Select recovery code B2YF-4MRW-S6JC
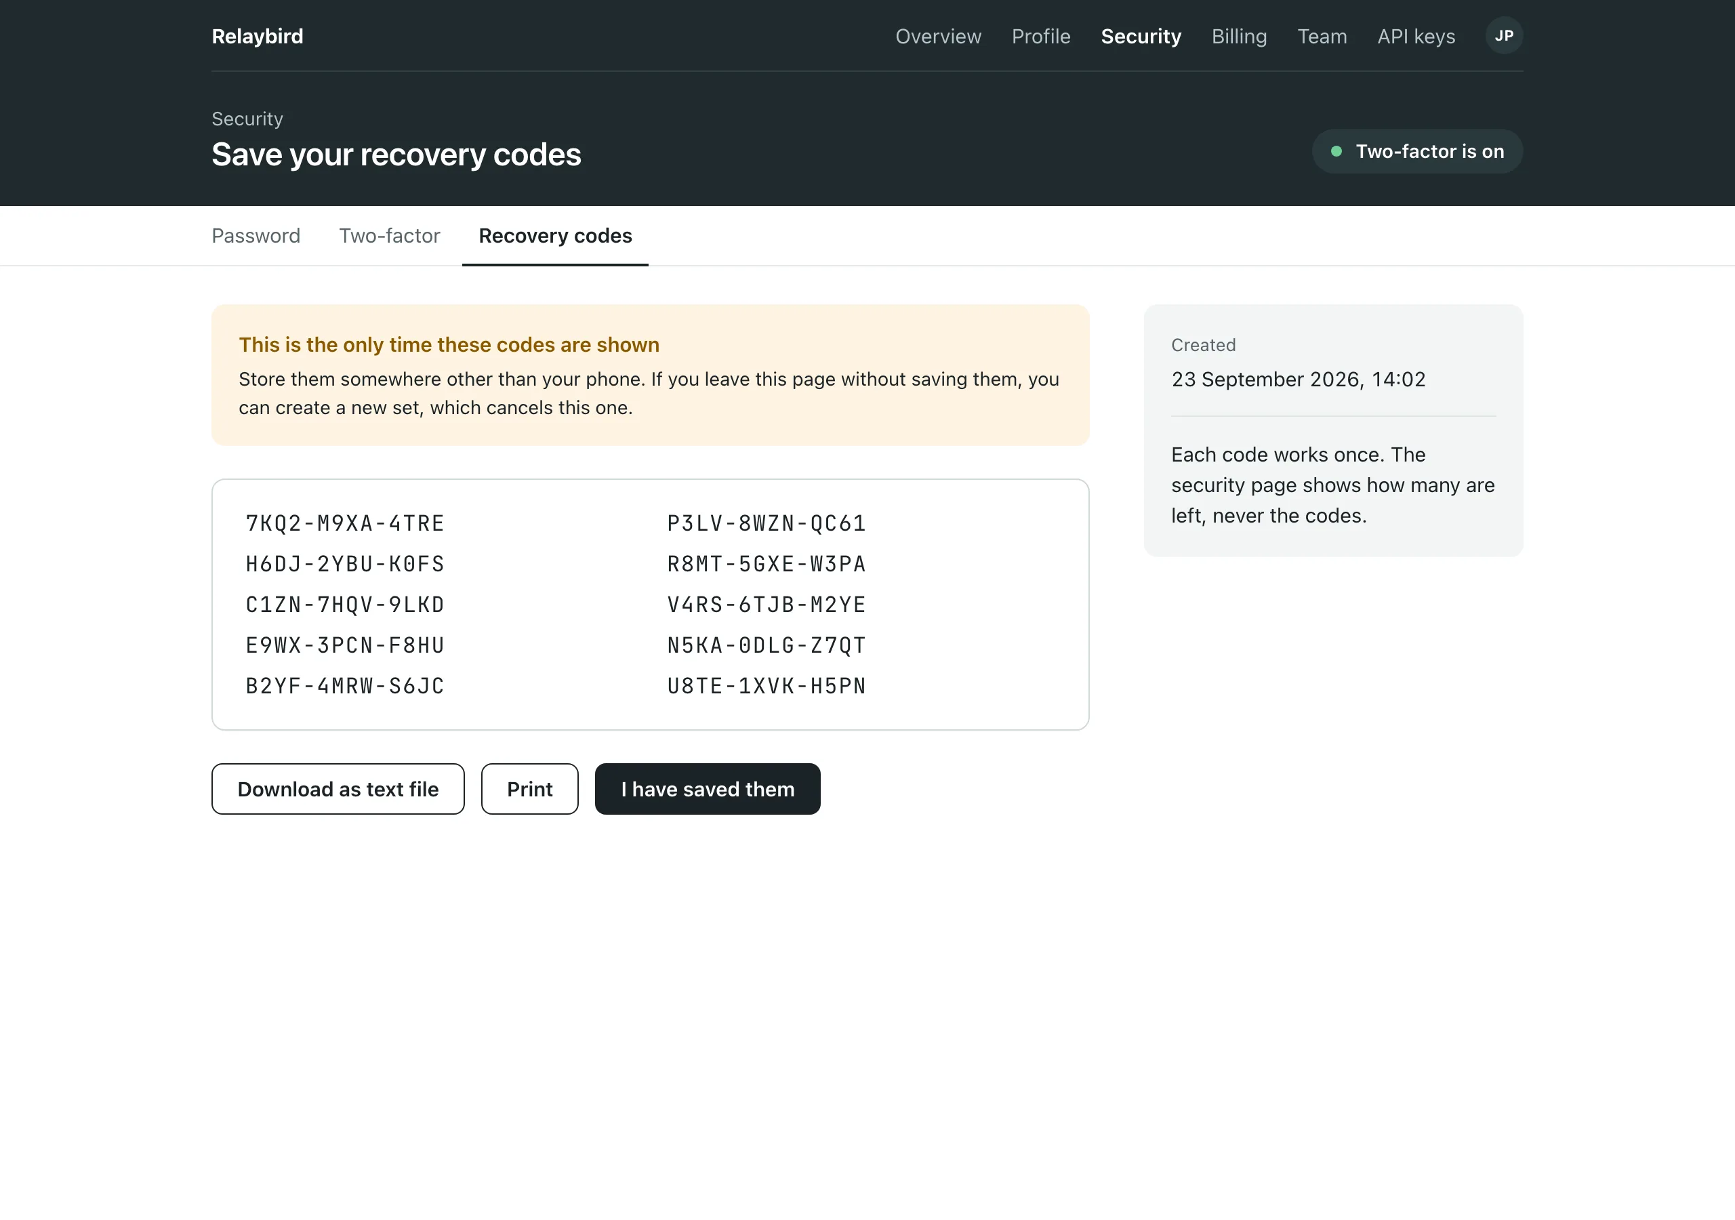Screen dimensions: 1735x1220 pyautogui.click(x=344, y=687)
